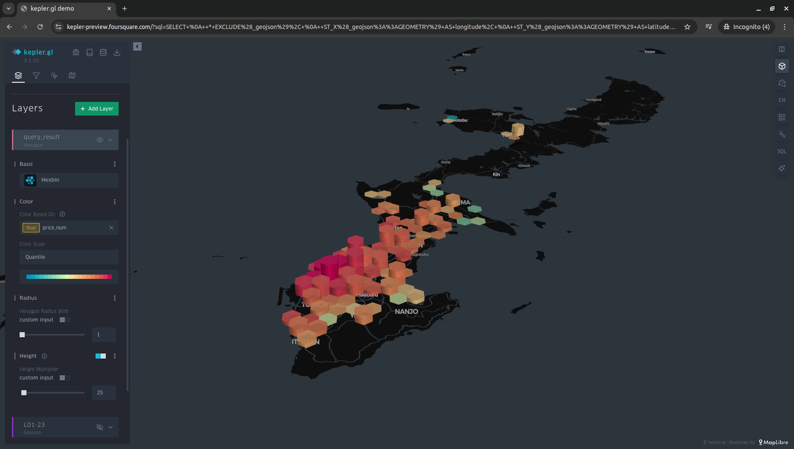Click the NANJO map label

(407, 312)
